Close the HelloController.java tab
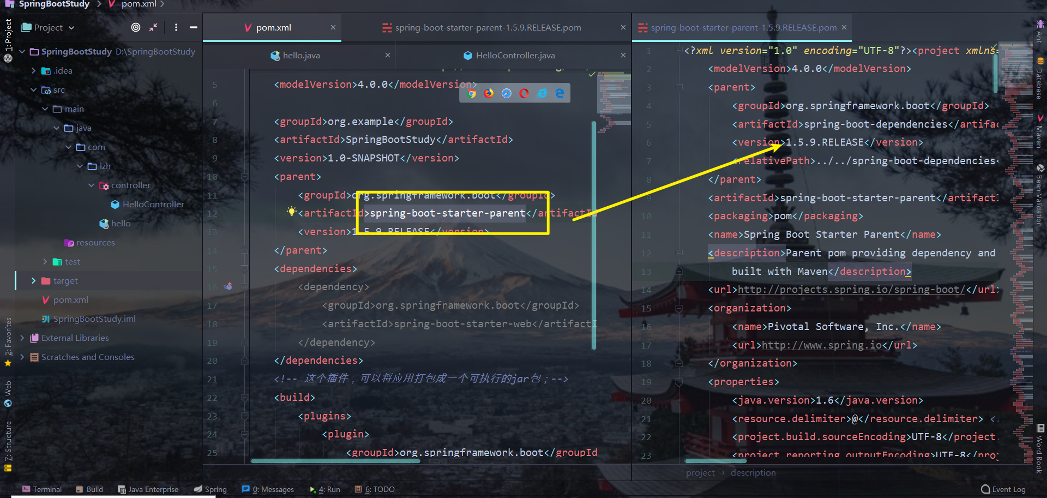This screenshot has height=498, width=1047. pyautogui.click(x=623, y=55)
